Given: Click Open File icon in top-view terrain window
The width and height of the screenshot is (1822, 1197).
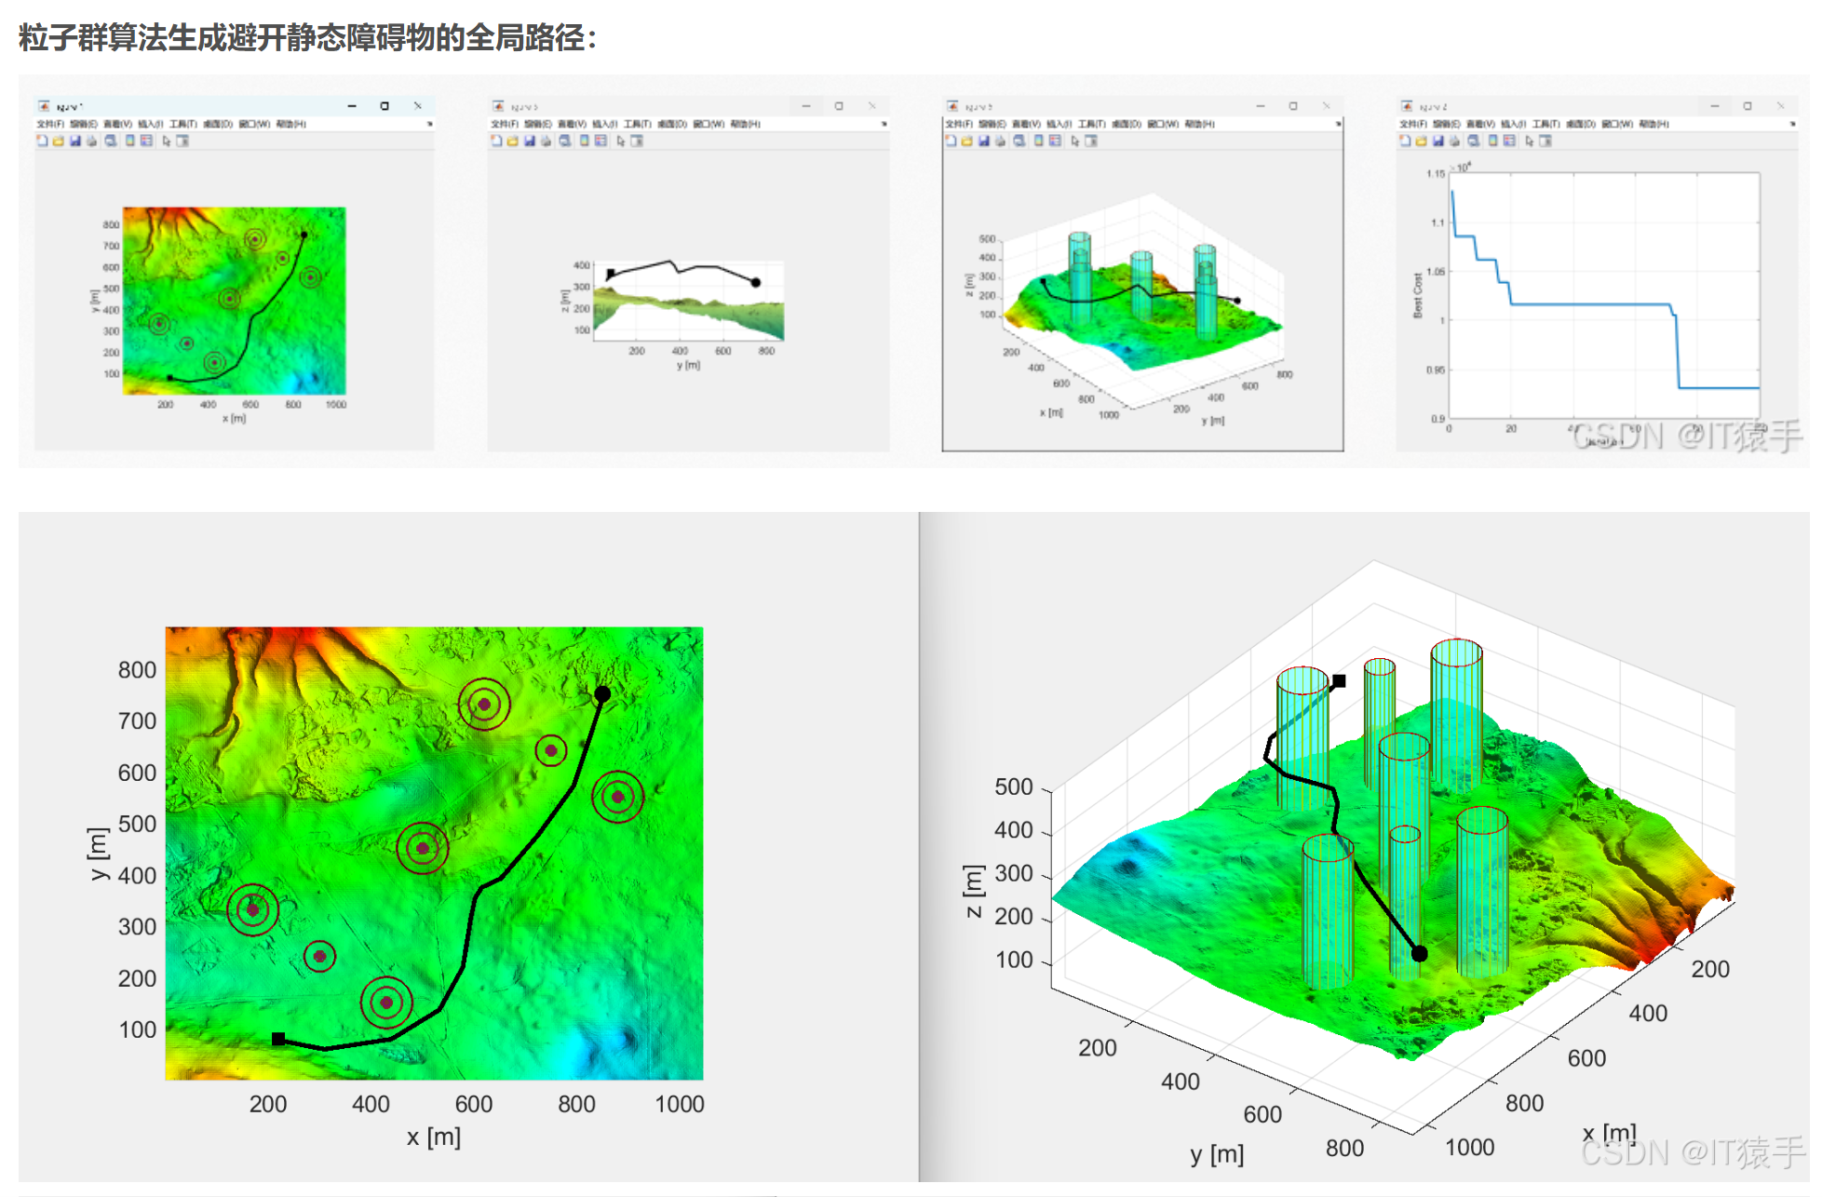Looking at the screenshot, I should tap(58, 141).
